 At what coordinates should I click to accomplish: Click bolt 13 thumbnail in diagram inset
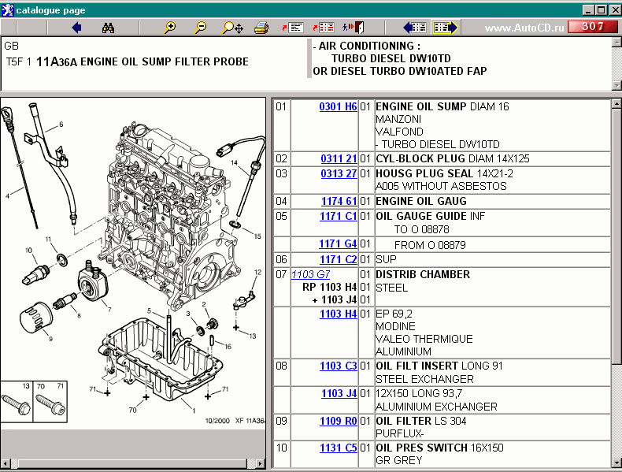tap(18, 403)
